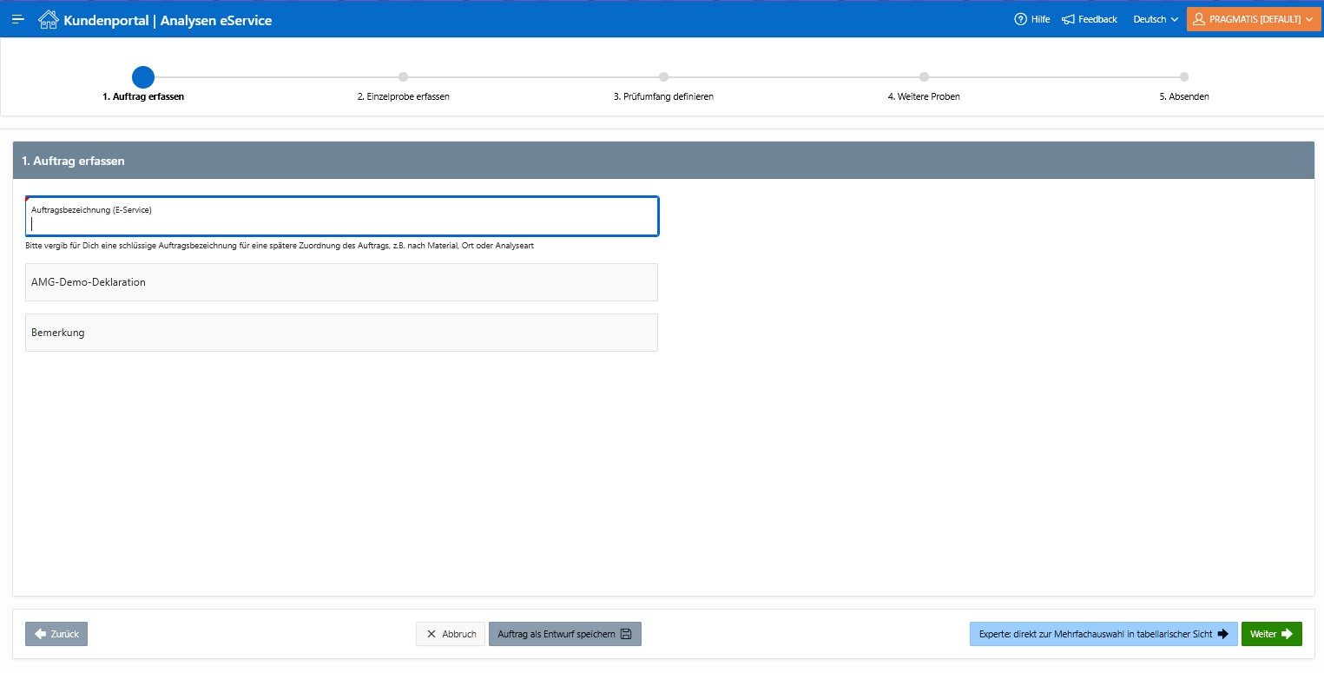Image resolution: width=1324 pixels, height=673 pixels.
Task: Click the Feedback megaphone icon
Action: click(1068, 19)
